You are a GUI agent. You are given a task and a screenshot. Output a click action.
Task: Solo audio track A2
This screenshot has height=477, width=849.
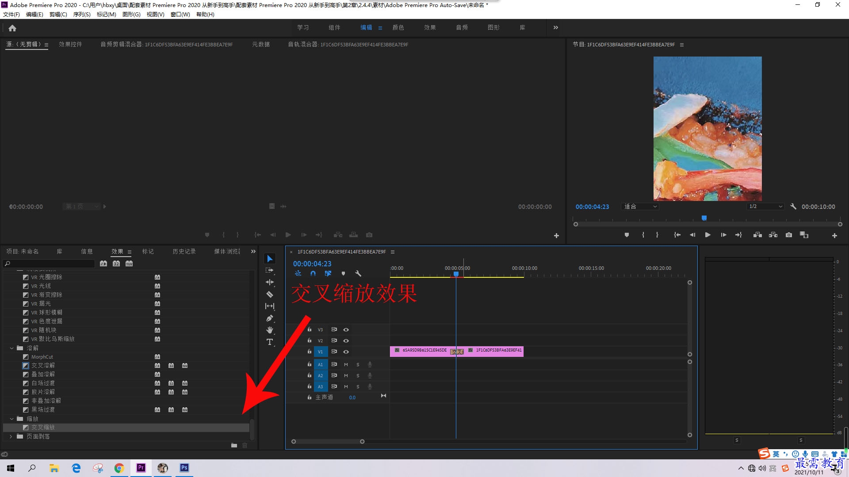358,375
